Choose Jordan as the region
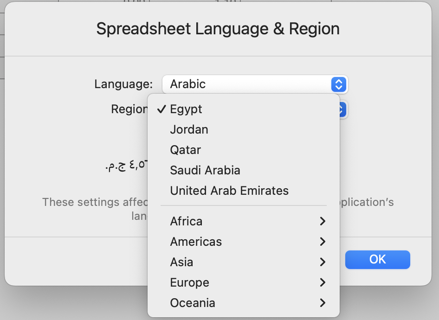This screenshot has width=439, height=320. click(x=189, y=129)
